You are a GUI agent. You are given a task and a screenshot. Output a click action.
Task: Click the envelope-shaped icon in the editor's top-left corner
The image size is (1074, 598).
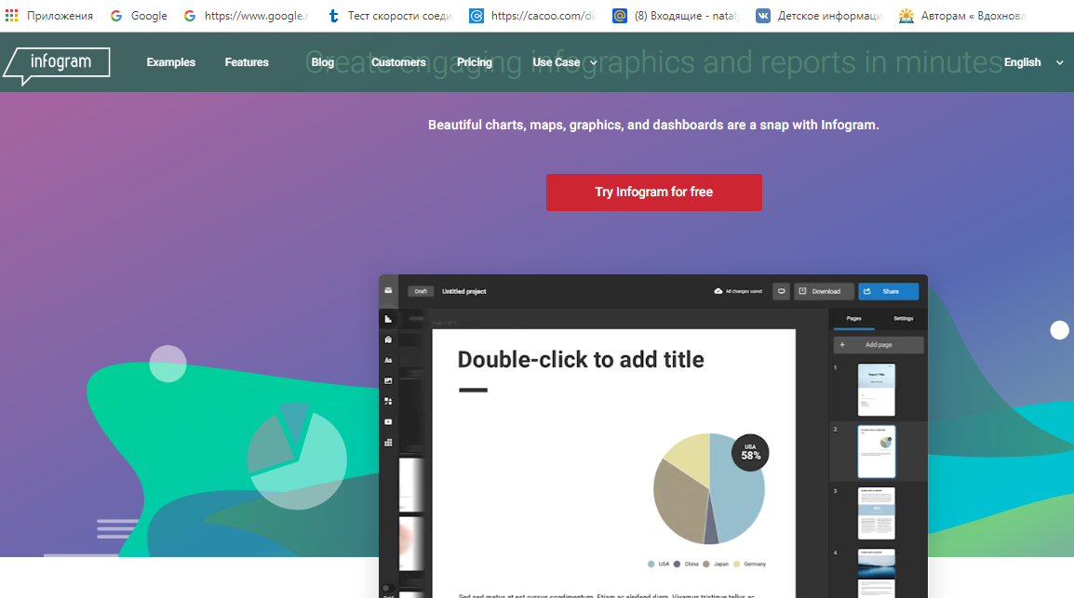tap(388, 290)
